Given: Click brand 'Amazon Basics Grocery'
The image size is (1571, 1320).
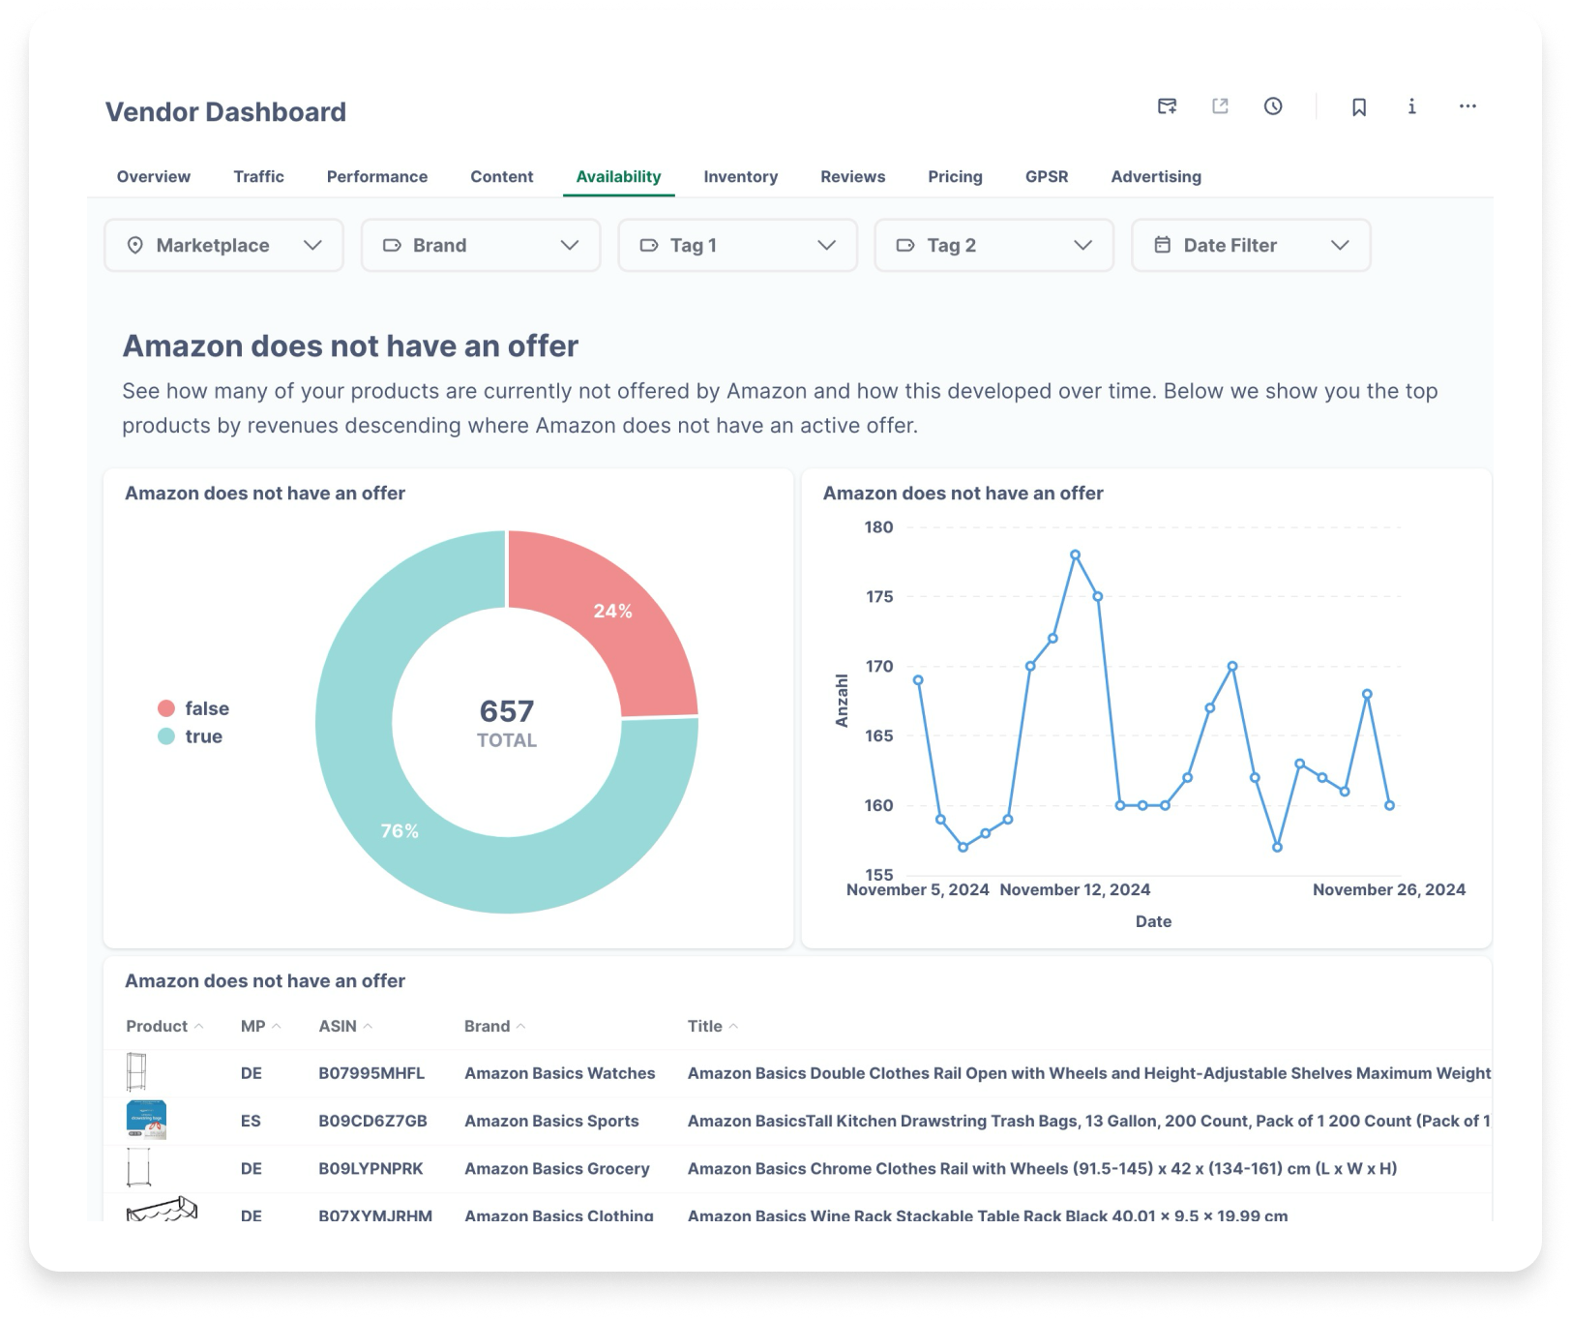Looking at the screenshot, I should (557, 1169).
